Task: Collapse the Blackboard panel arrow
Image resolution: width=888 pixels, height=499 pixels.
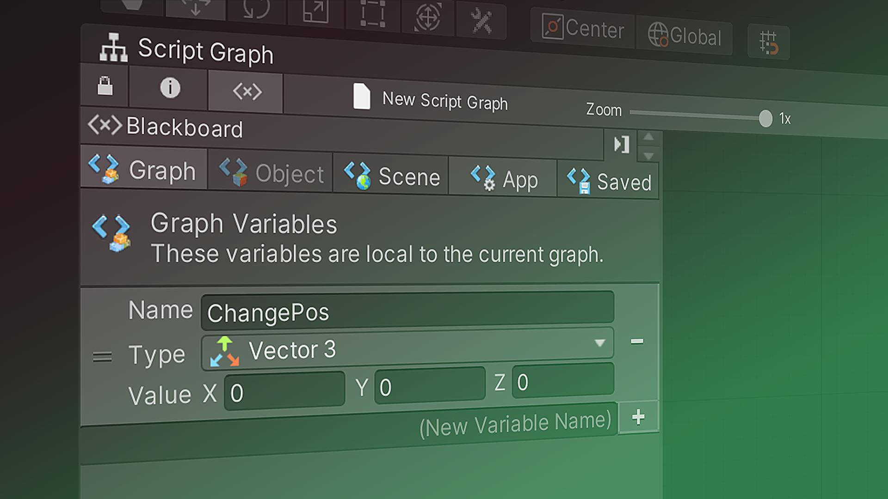Action: (x=622, y=145)
